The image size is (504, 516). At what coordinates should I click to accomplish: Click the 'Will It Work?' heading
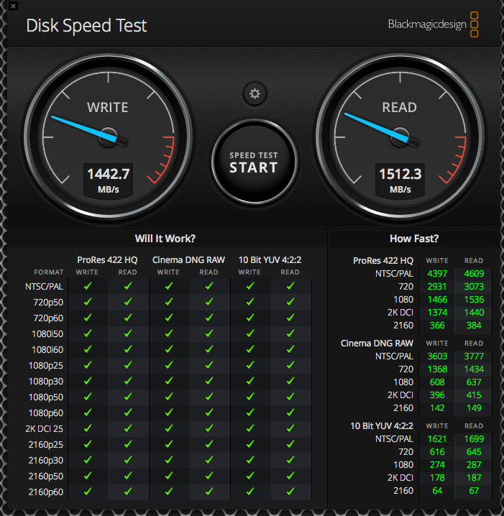165,239
